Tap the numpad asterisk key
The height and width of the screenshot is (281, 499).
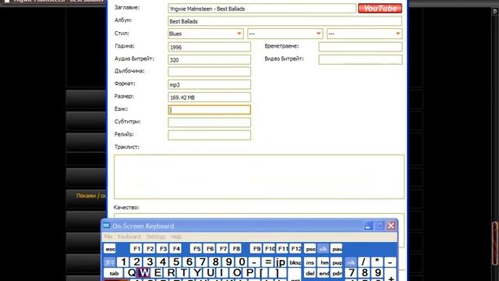pyautogui.click(x=377, y=262)
